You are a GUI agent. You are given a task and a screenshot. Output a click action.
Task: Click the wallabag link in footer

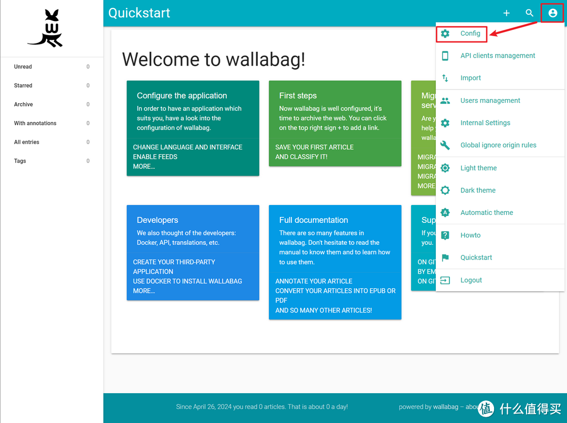(x=446, y=407)
